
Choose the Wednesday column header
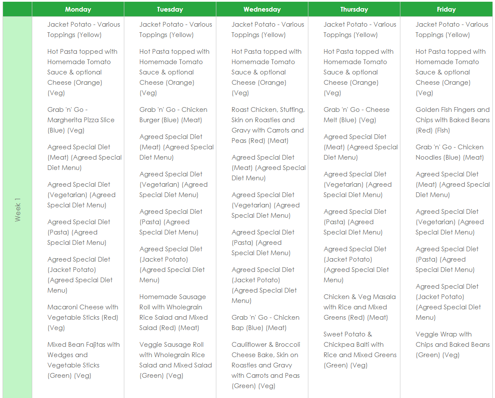pos(262,9)
